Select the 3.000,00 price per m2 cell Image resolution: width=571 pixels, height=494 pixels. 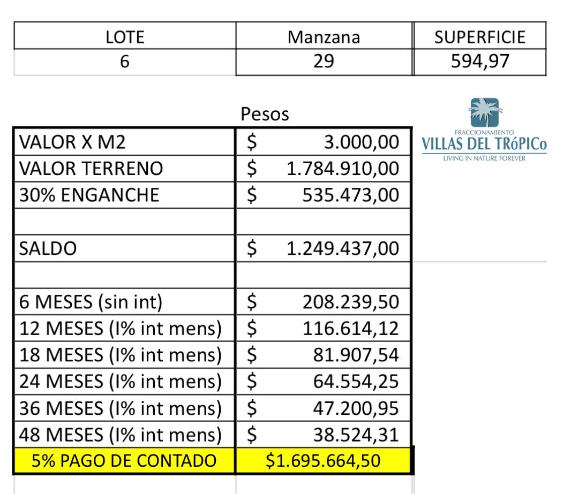pos(324,142)
